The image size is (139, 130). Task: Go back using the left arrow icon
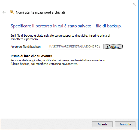click(x=4, y=12)
